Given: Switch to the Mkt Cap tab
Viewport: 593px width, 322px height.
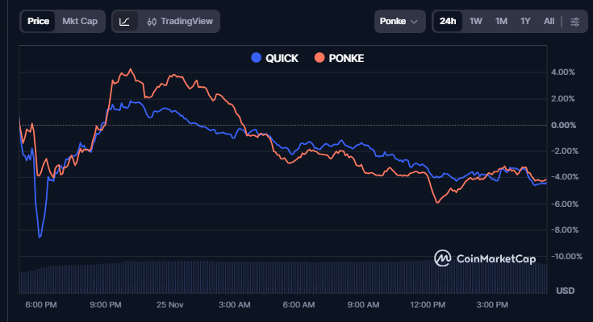Looking at the screenshot, I should [x=80, y=21].
